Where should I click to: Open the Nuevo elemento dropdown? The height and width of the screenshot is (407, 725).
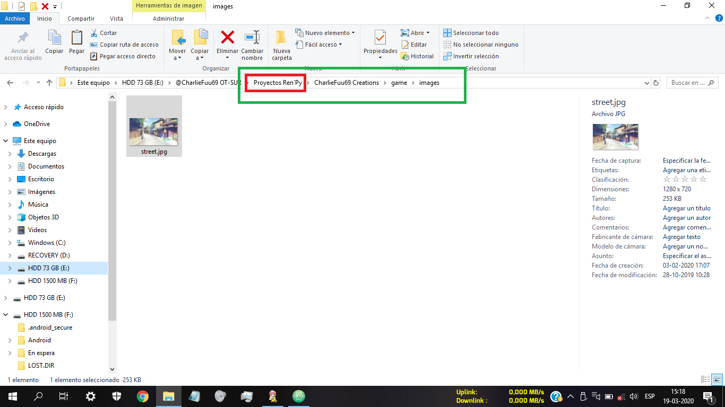[x=325, y=33]
